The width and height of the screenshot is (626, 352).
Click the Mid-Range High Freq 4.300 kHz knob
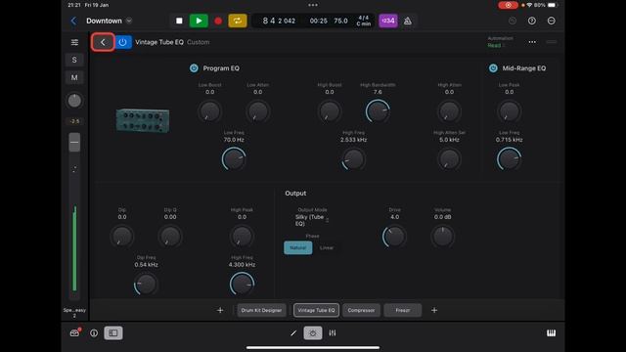[x=242, y=284]
